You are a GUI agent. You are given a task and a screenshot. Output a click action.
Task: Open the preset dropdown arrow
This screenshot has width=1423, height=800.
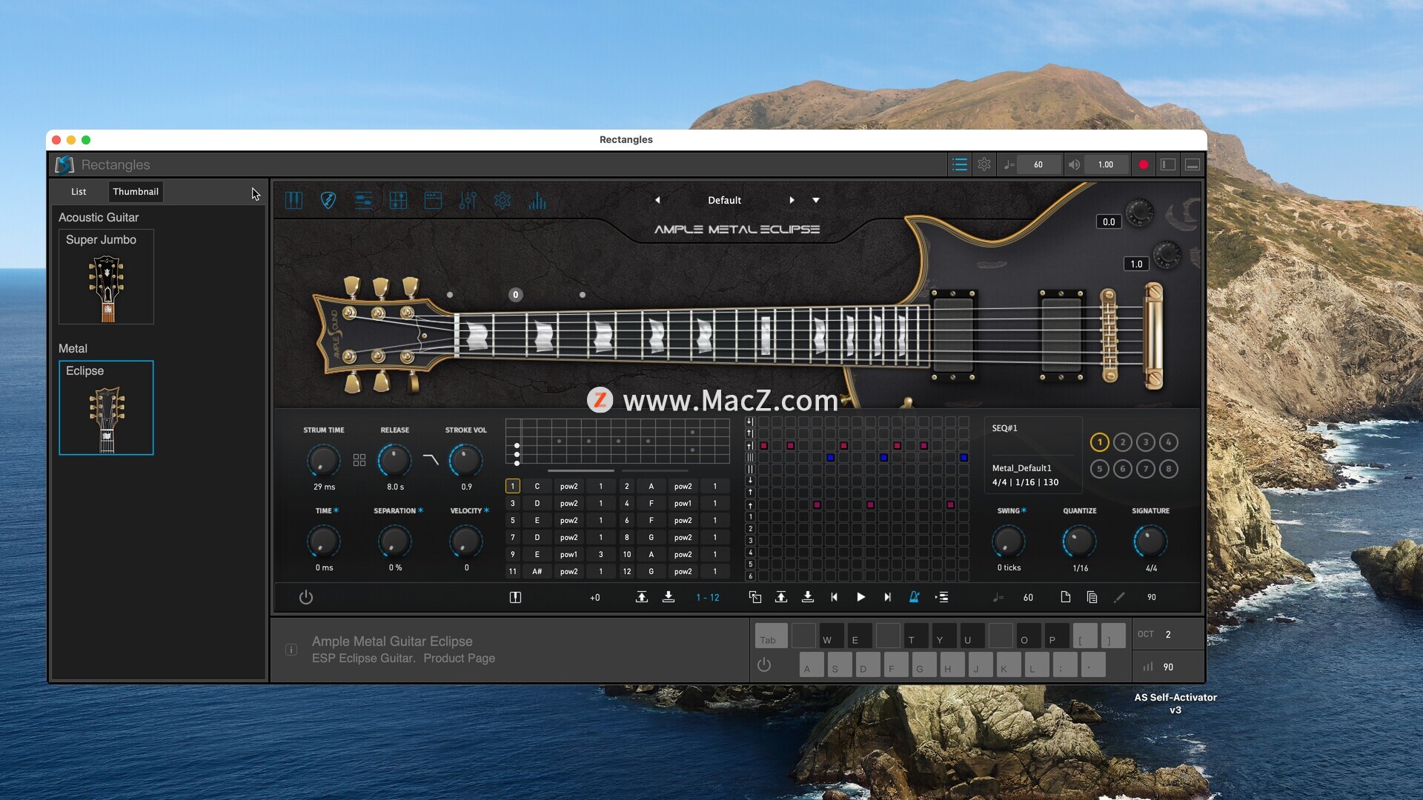click(816, 200)
